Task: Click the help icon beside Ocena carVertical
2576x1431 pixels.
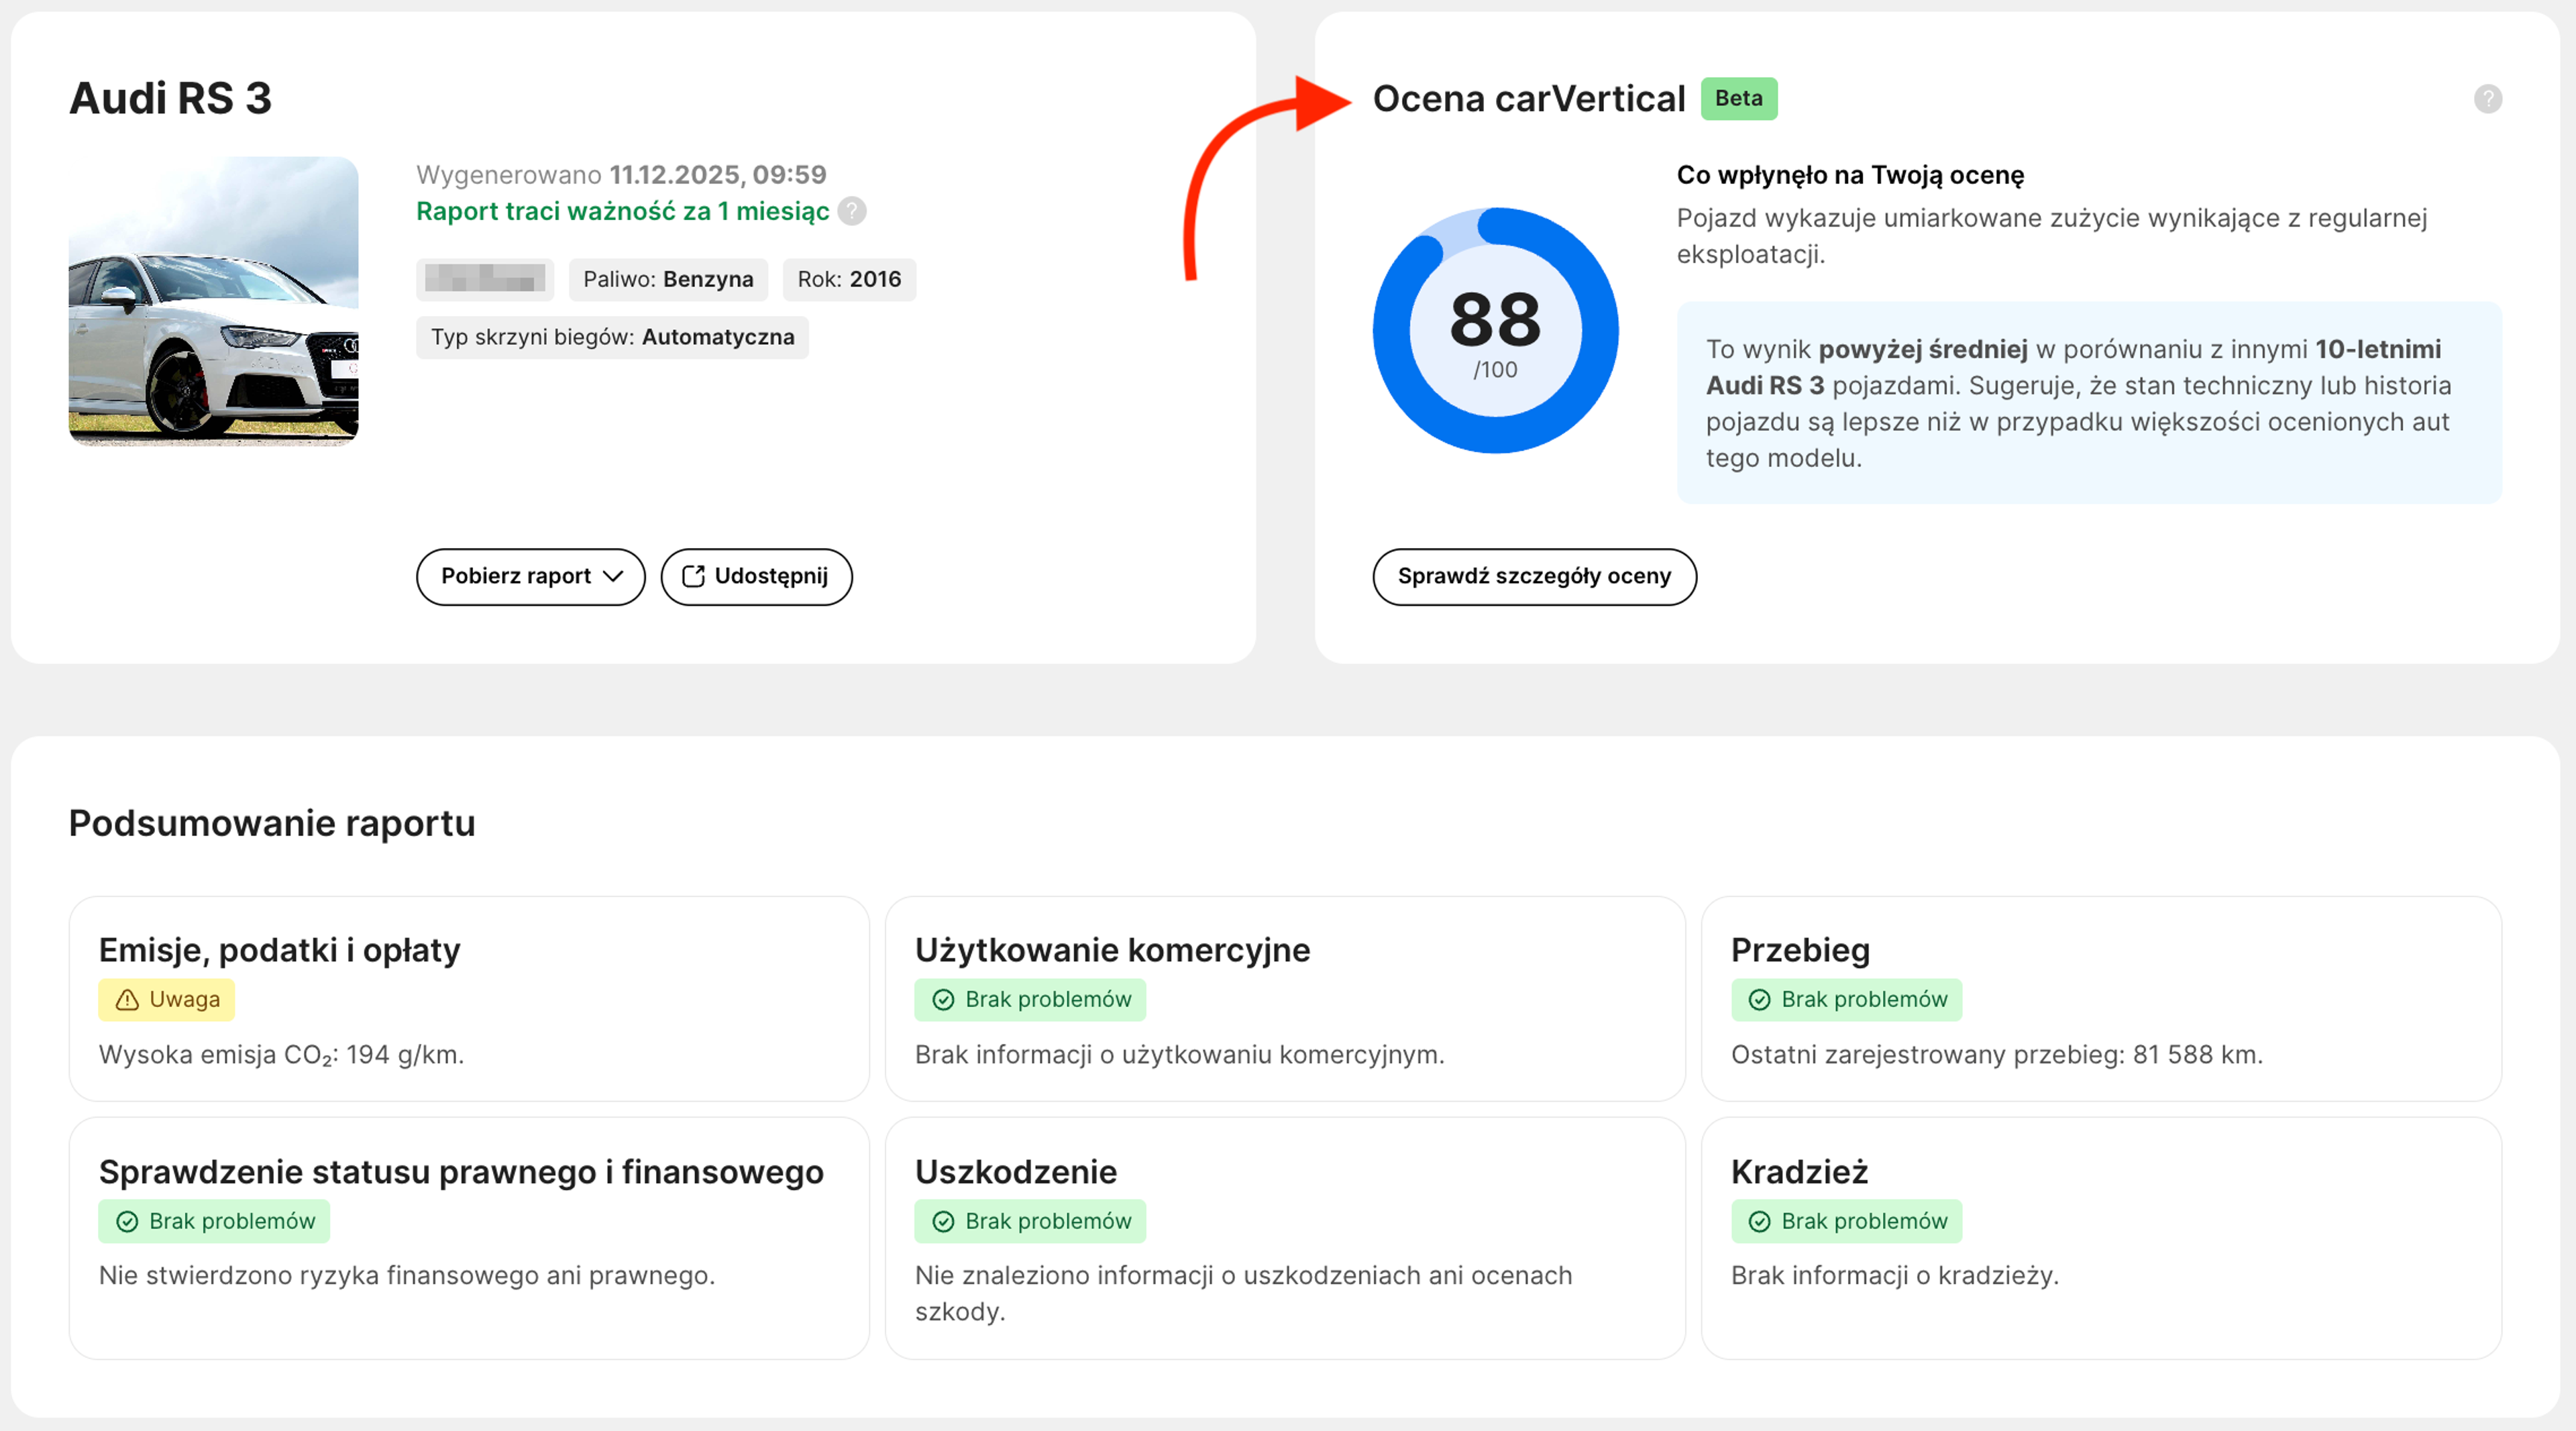Action: pos(2487,99)
